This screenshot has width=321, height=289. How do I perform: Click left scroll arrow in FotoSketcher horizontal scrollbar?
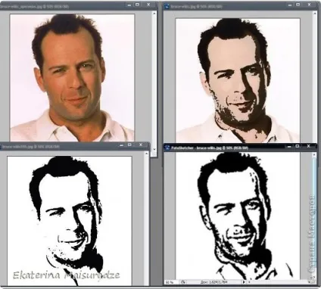(249, 282)
